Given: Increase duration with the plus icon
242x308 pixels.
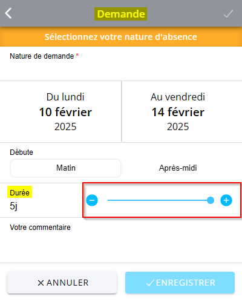Looking at the screenshot, I should (x=226, y=200).
